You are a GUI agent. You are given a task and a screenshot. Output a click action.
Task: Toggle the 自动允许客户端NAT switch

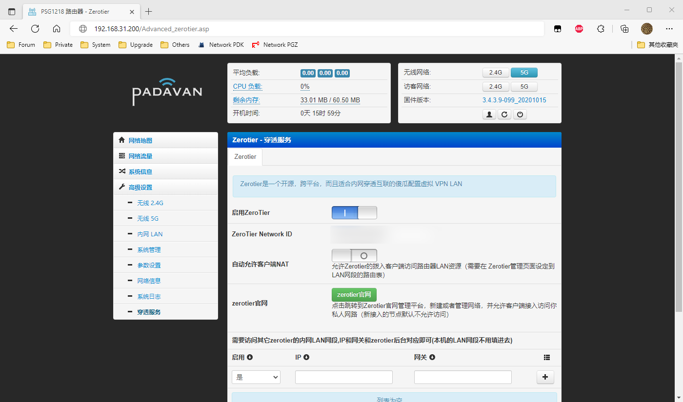click(354, 256)
